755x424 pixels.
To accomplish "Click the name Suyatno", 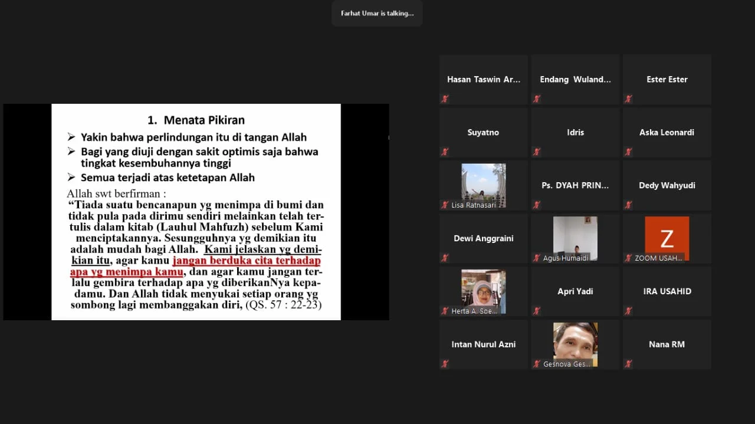I will point(484,132).
